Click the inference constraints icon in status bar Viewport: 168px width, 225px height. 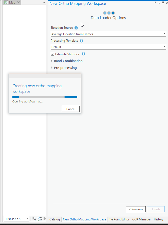(x=40, y=219)
